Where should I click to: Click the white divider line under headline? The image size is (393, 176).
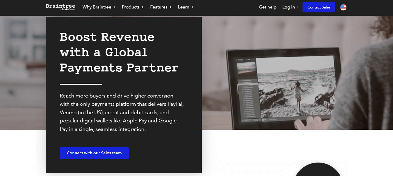click(x=81, y=84)
